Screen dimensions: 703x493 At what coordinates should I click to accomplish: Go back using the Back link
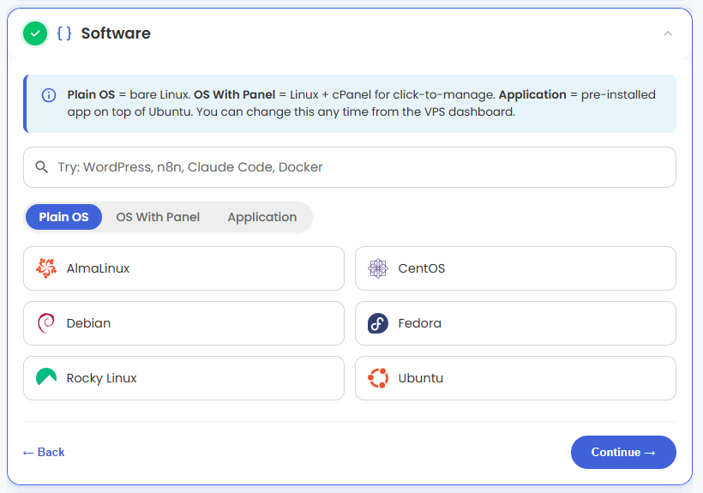(44, 452)
